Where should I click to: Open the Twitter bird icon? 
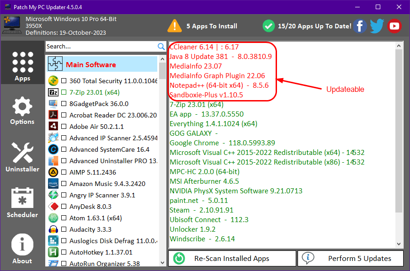point(377,26)
